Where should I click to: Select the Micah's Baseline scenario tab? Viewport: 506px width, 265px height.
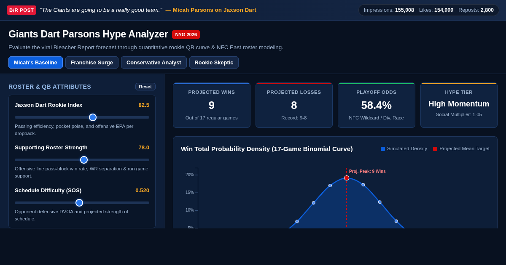(35, 63)
